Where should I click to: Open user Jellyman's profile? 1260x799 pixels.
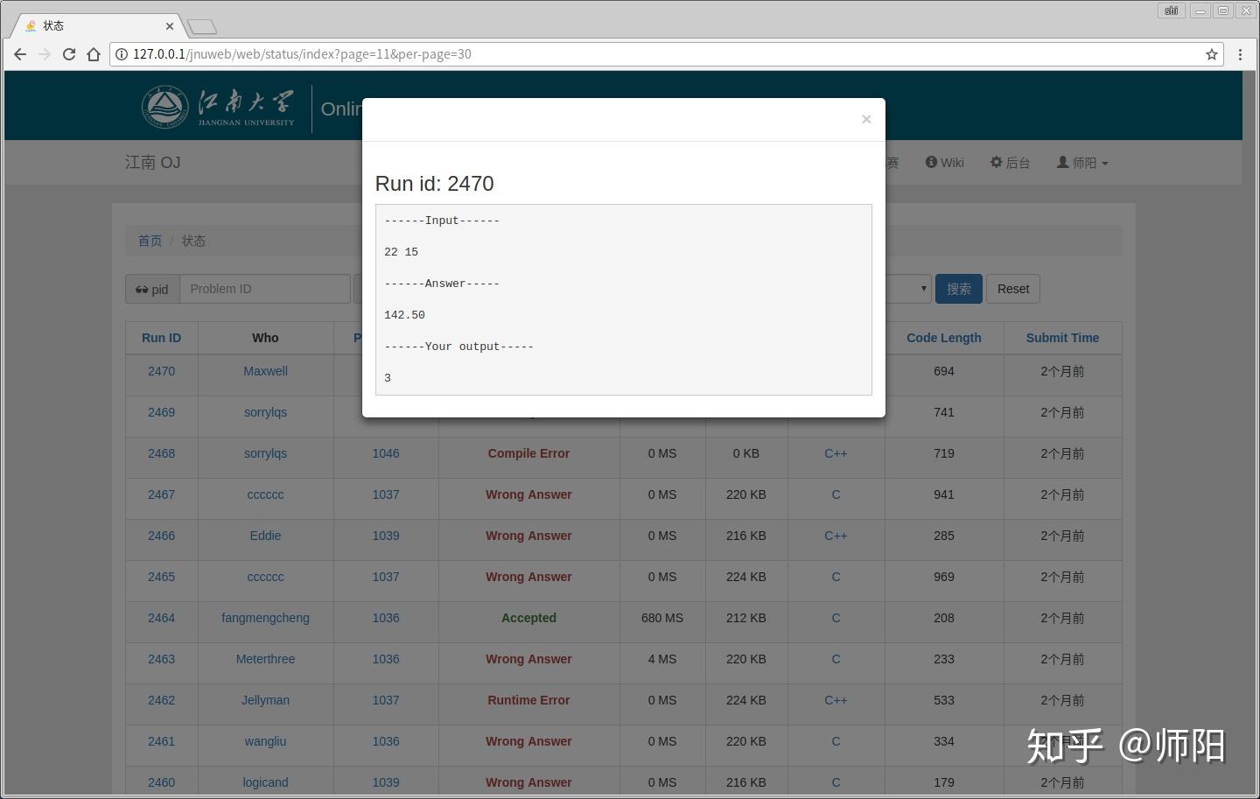point(265,700)
